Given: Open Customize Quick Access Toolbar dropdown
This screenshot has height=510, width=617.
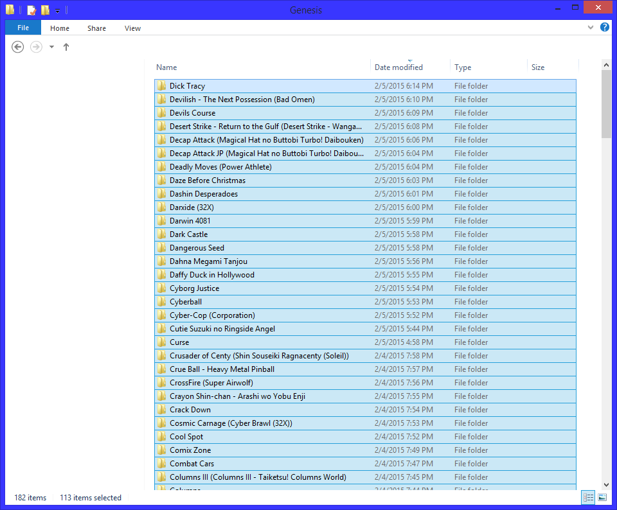Looking at the screenshot, I should pos(58,11).
